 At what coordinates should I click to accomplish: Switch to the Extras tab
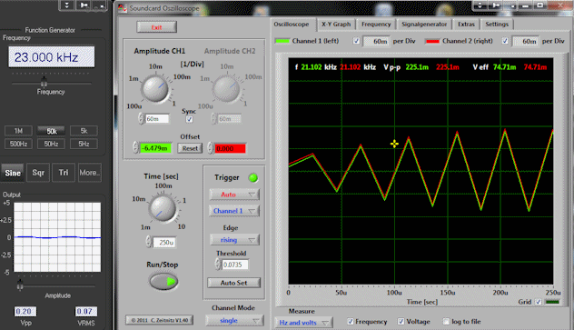(466, 25)
